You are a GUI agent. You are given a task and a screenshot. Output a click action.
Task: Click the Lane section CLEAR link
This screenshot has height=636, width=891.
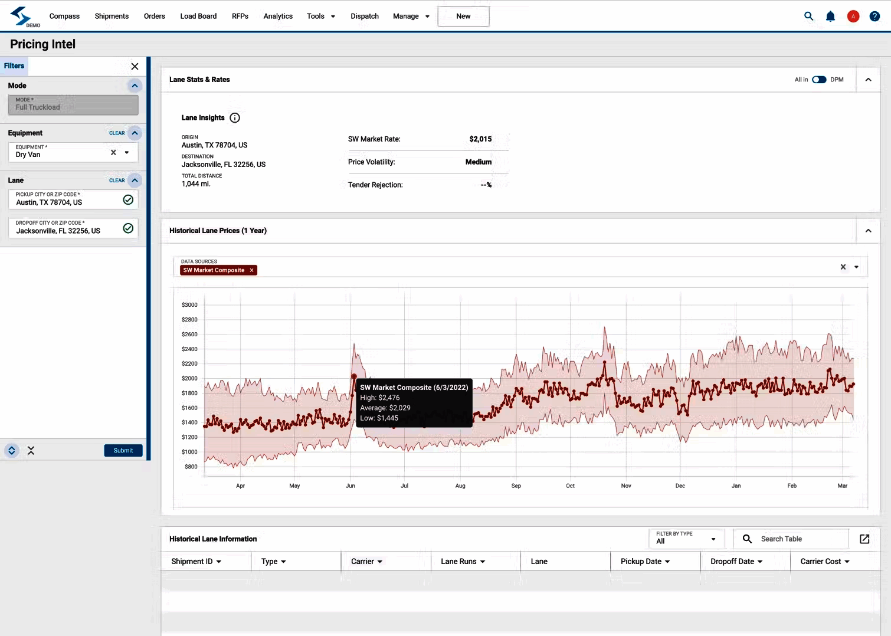[x=117, y=181]
